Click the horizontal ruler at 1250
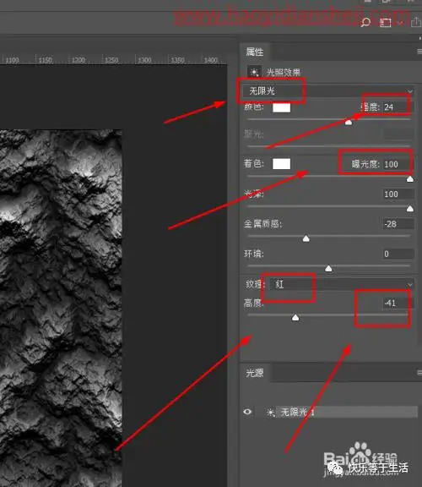Screen dimensions: 422x487 (111, 60)
